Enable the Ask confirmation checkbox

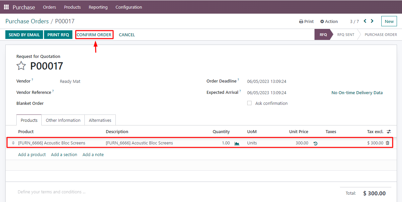[x=249, y=103]
